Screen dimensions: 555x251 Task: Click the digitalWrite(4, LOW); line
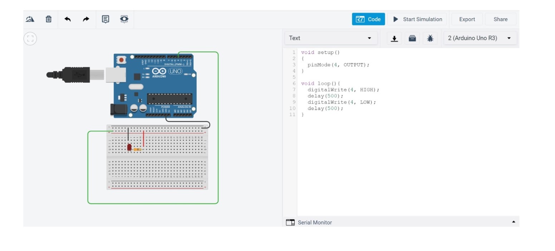(342, 102)
